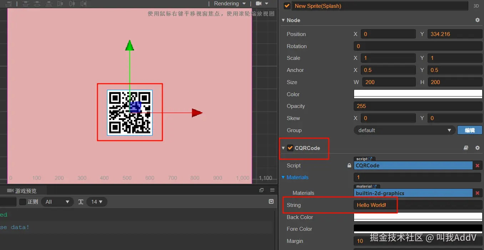The height and width of the screenshot is (250, 484).
Task: Open the material asset link icon
Action: [x=375, y=186]
